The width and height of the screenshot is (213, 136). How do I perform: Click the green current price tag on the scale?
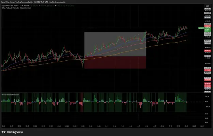click(x=208, y=29)
